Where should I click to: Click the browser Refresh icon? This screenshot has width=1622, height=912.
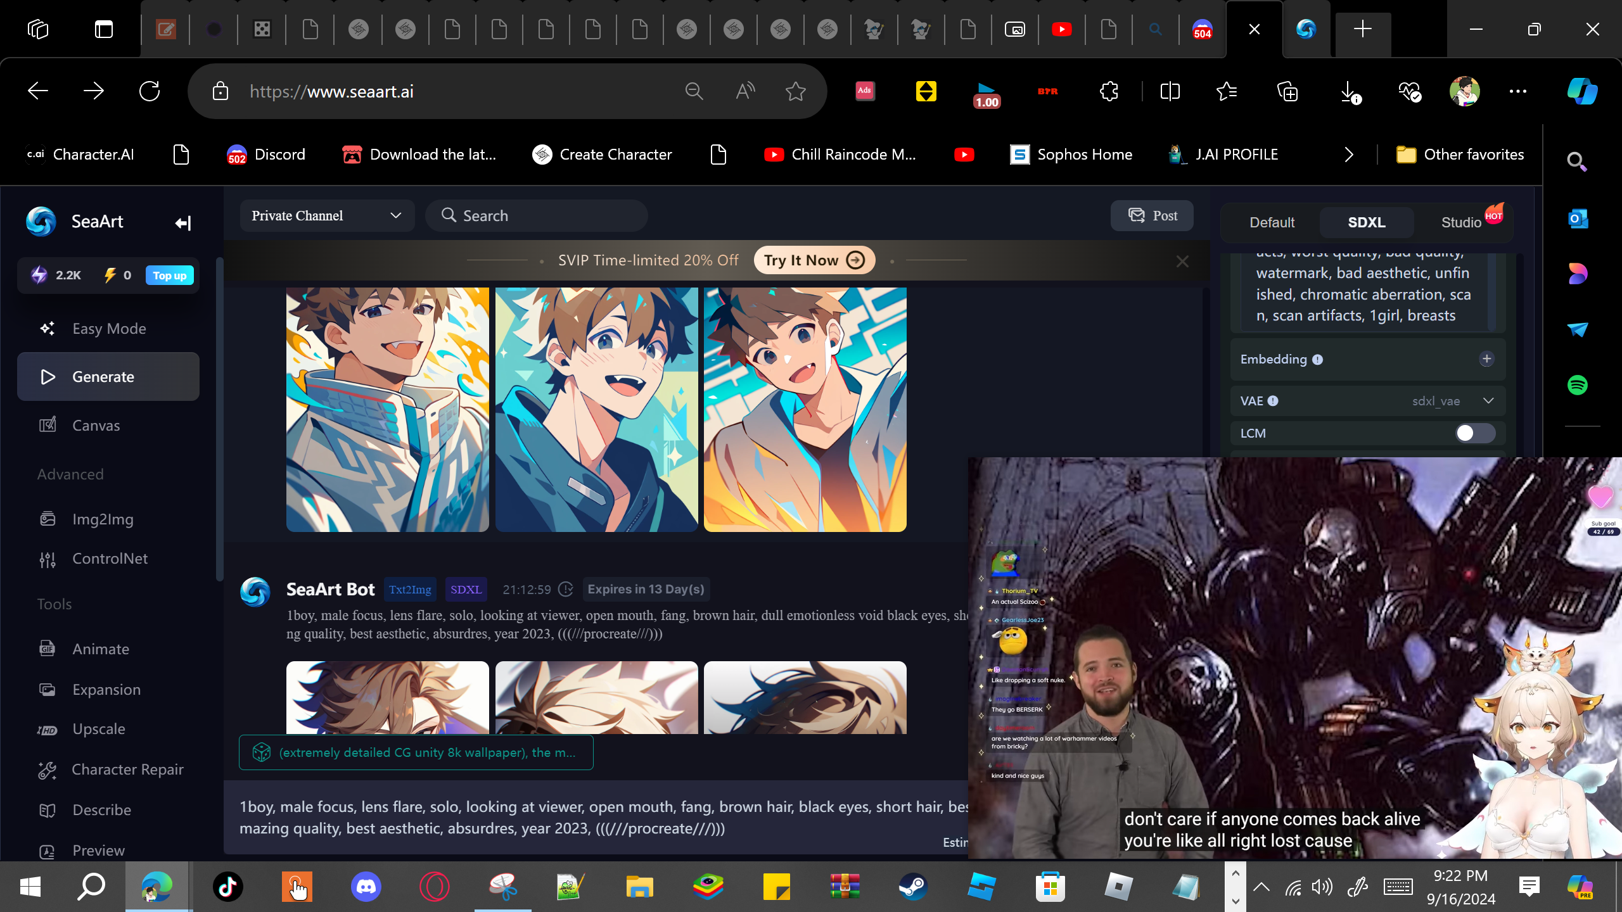pos(150,91)
